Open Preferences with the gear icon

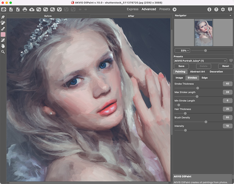[x=223, y=9]
